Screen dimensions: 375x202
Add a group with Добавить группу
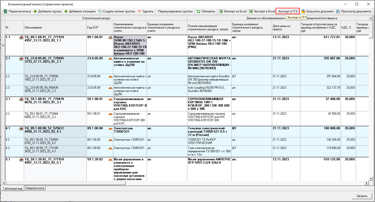(x=48, y=11)
